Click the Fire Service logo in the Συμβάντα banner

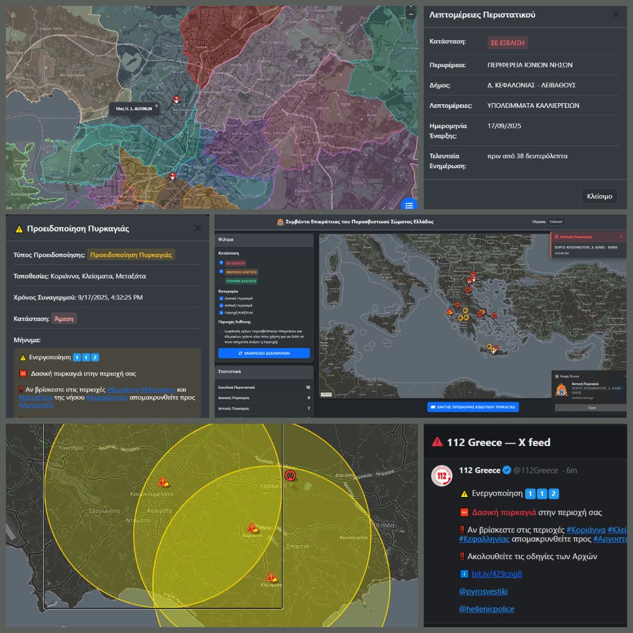tap(280, 222)
